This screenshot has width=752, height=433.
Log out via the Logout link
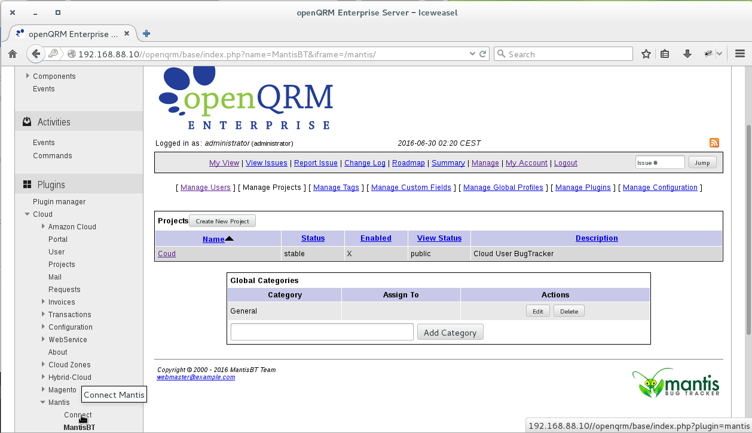point(566,163)
